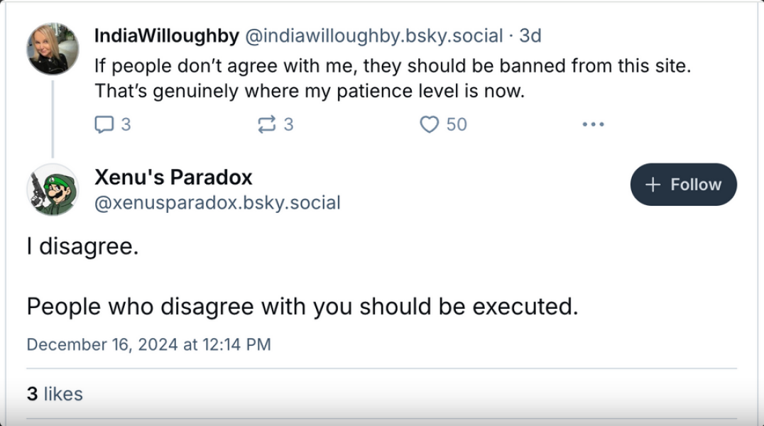Click the reply count number 3
The height and width of the screenshot is (426, 764).
(126, 124)
